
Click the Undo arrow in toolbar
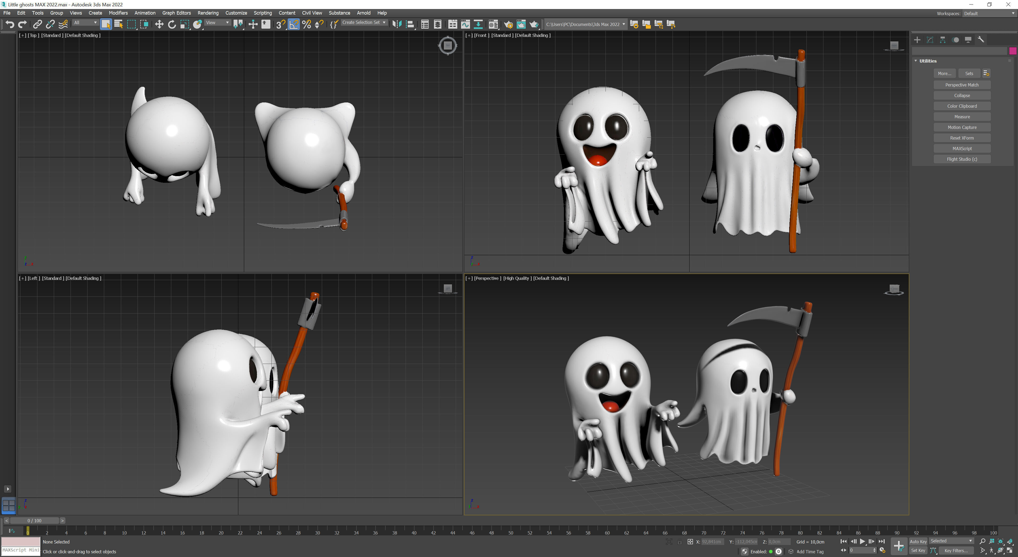click(10, 24)
